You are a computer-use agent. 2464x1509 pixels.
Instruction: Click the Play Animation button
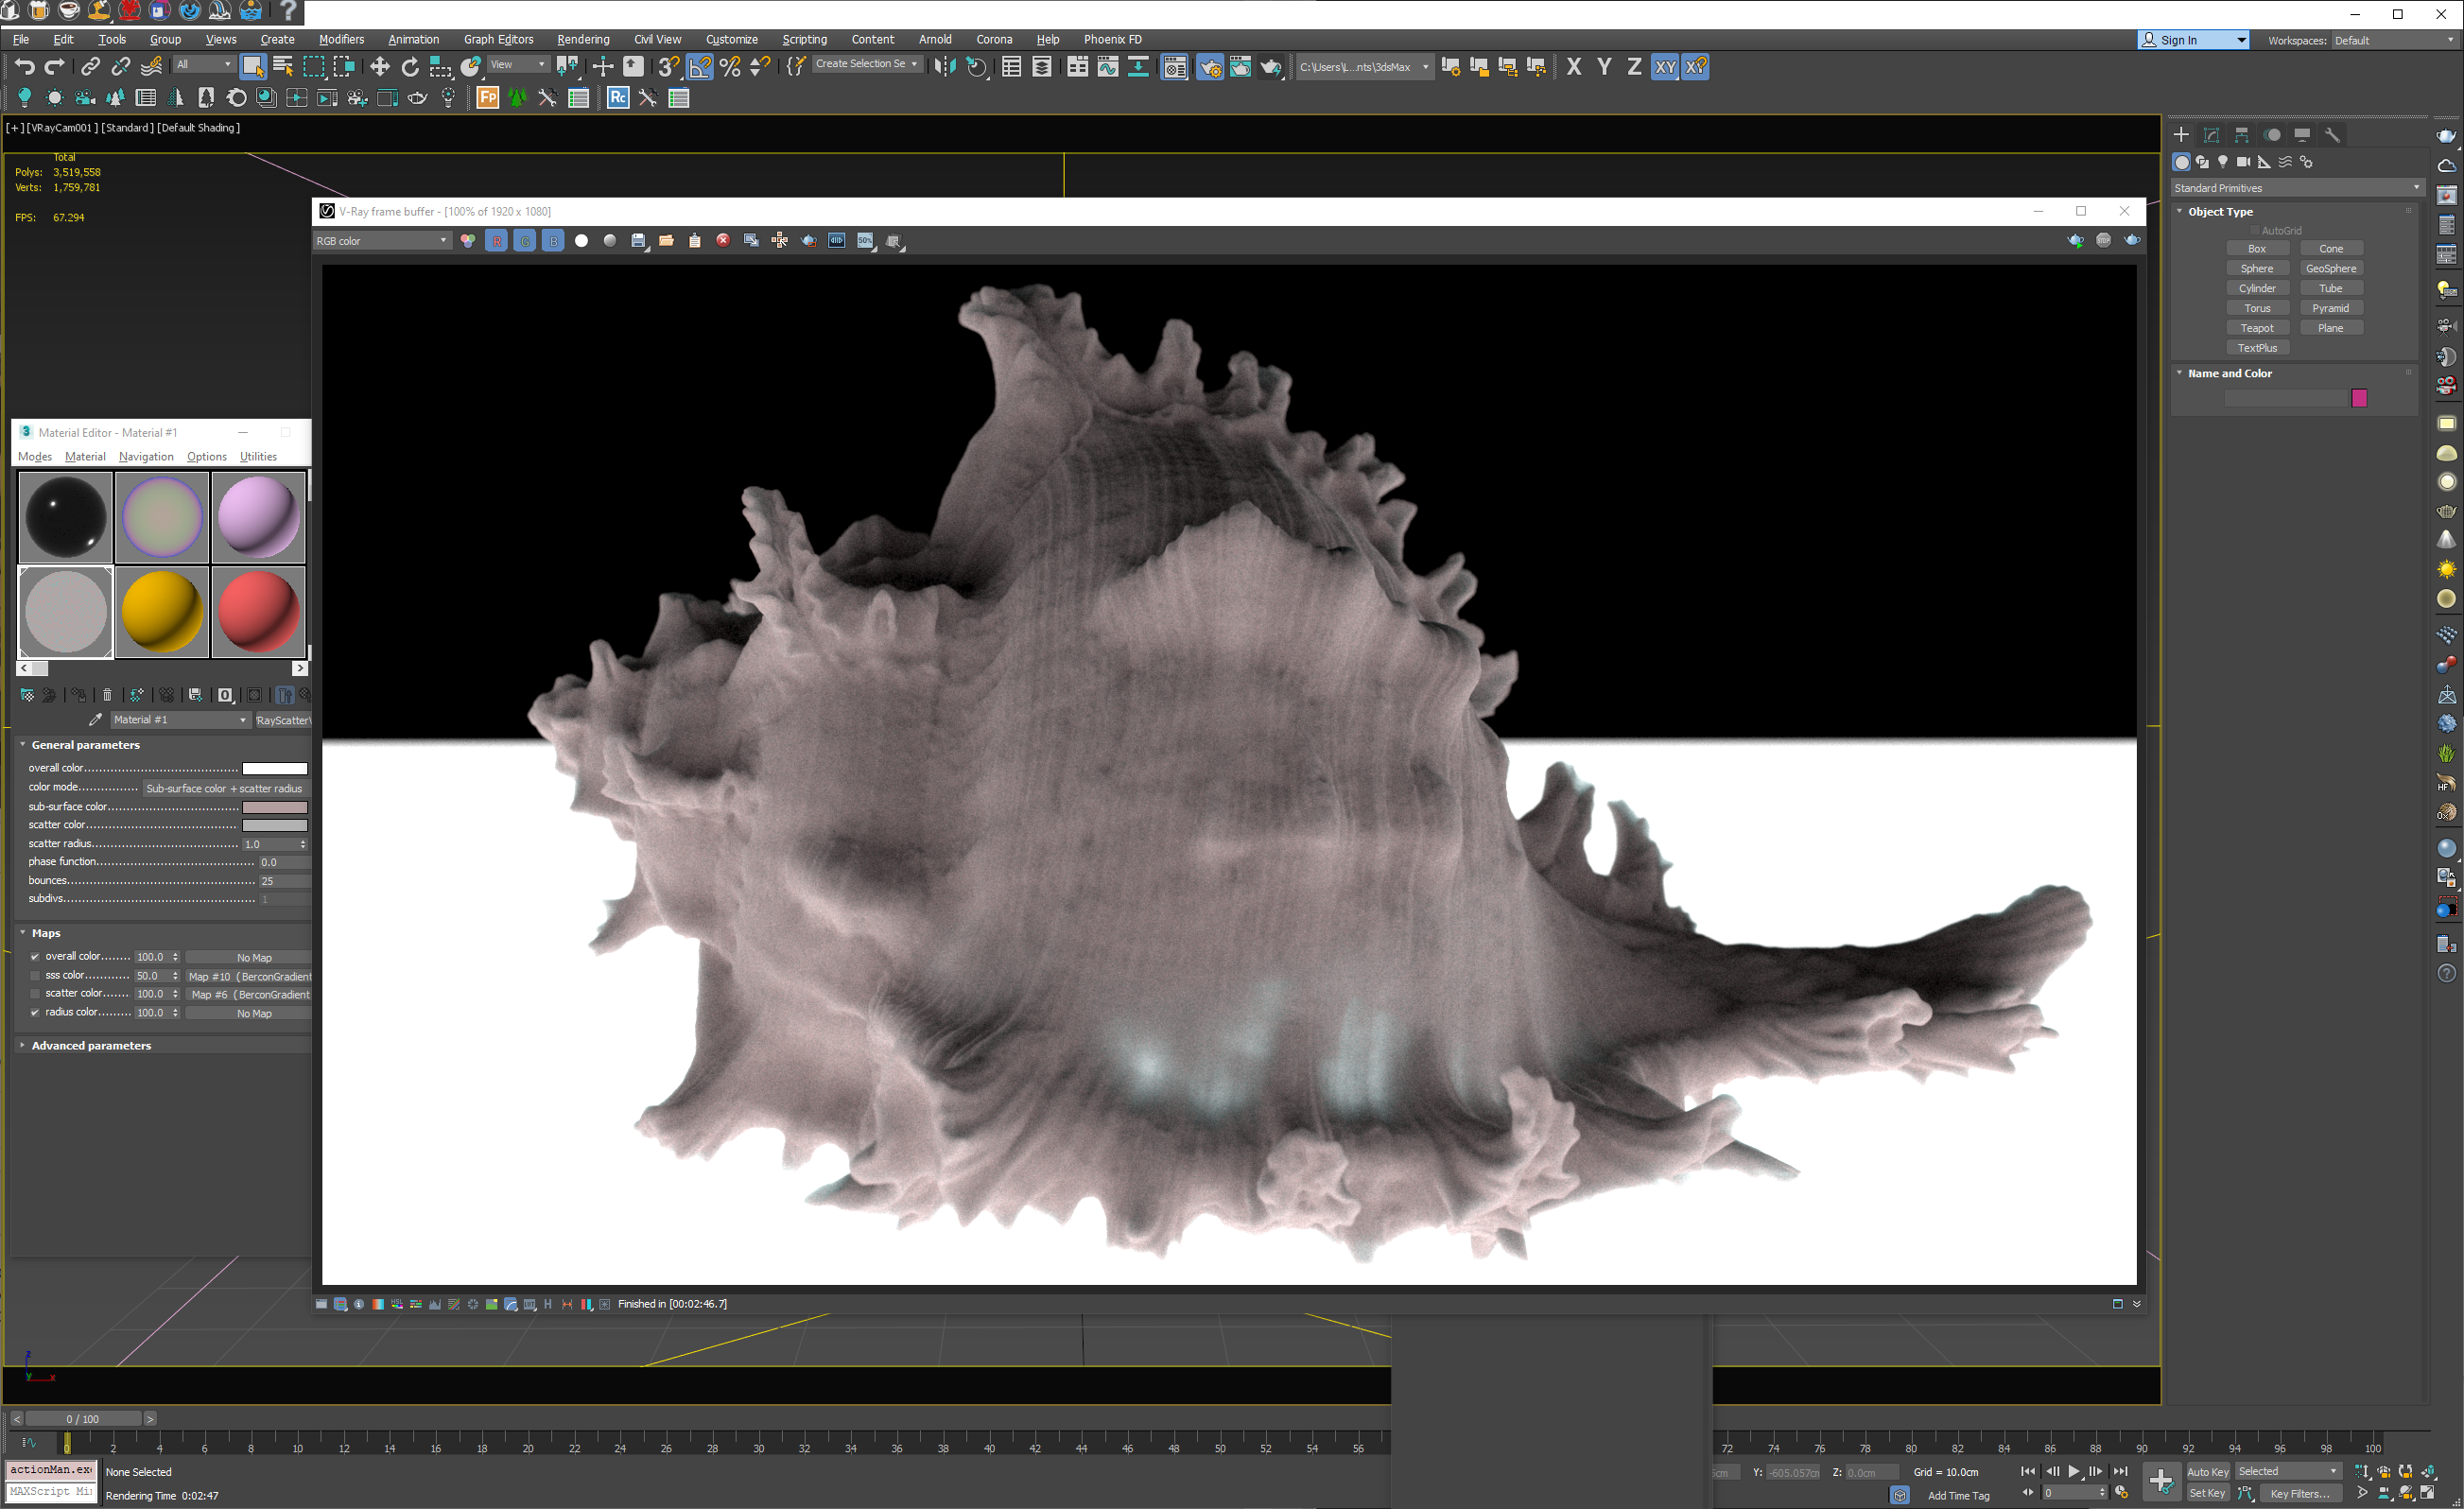pos(2074,1471)
